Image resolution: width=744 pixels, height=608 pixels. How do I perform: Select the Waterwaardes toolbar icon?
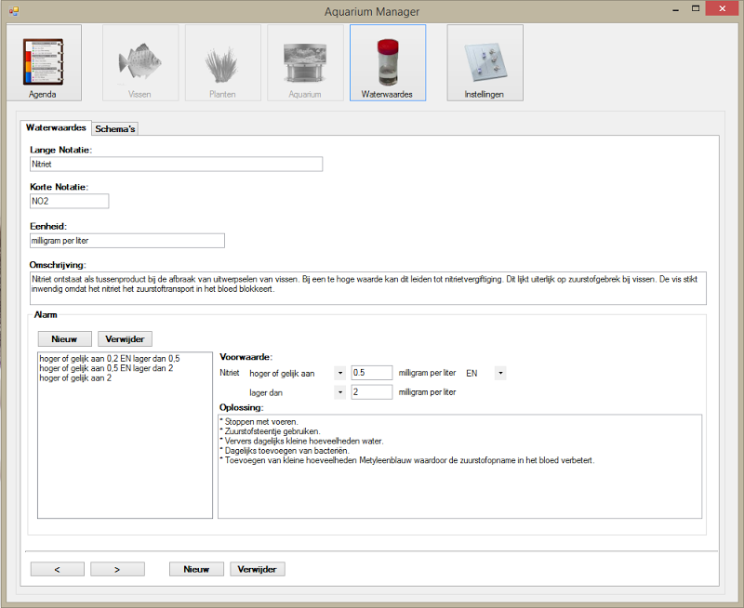[x=387, y=62]
